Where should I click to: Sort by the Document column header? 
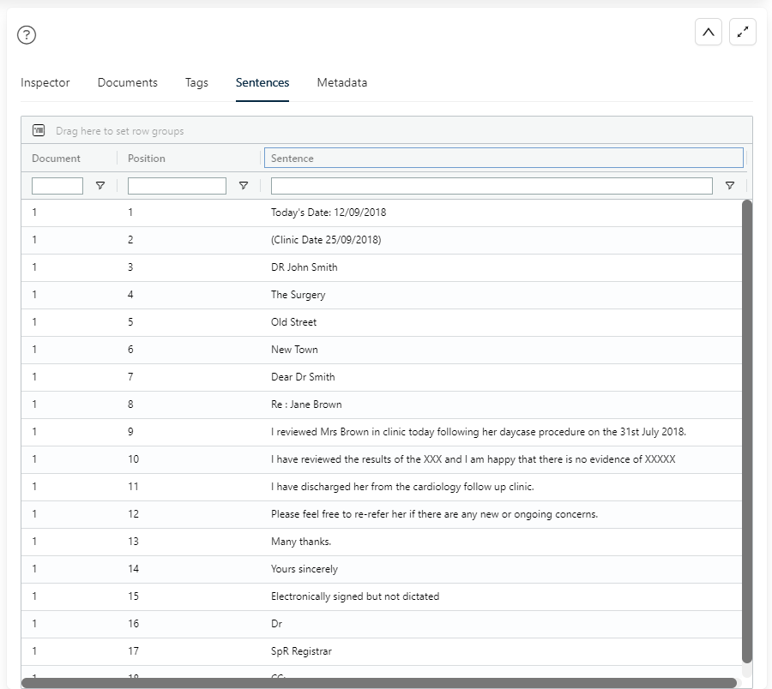point(57,159)
